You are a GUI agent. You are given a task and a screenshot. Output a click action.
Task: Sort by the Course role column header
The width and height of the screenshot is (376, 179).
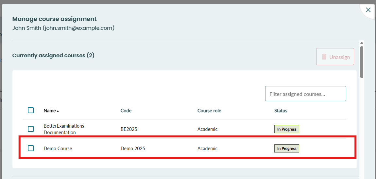(209, 111)
